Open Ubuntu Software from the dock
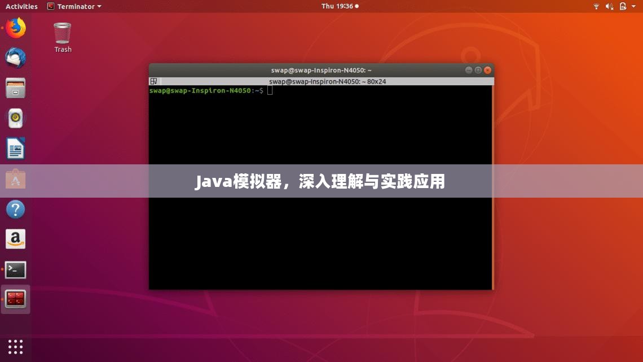This screenshot has width=643, height=362. [x=16, y=179]
